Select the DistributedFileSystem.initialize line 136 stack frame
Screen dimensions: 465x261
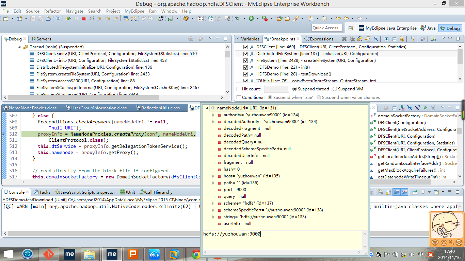click(94, 67)
